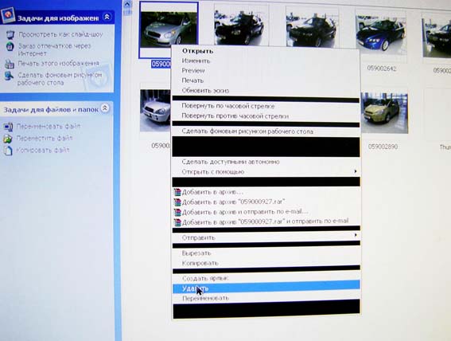The width and height of the screenshot is (451, 341).
Task: Collapse the Задачи для изображений panel
Action: coord(107,17)
